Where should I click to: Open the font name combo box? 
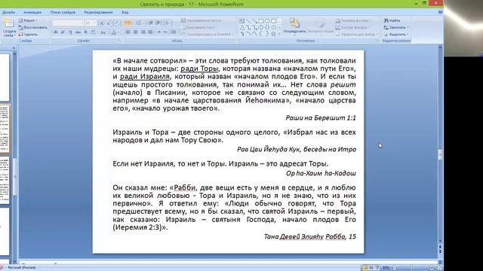[68, 23]
